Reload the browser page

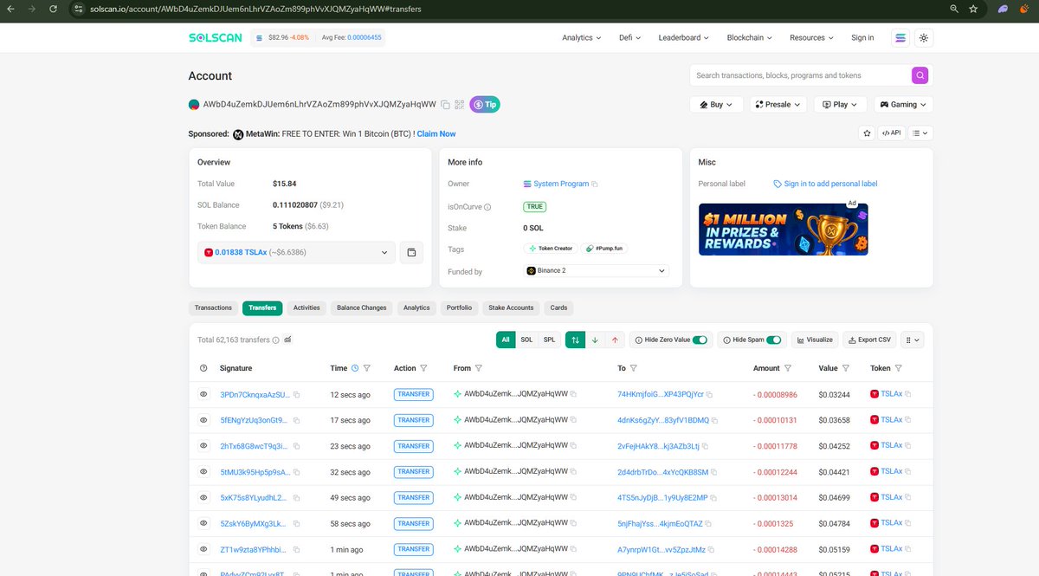53,9
